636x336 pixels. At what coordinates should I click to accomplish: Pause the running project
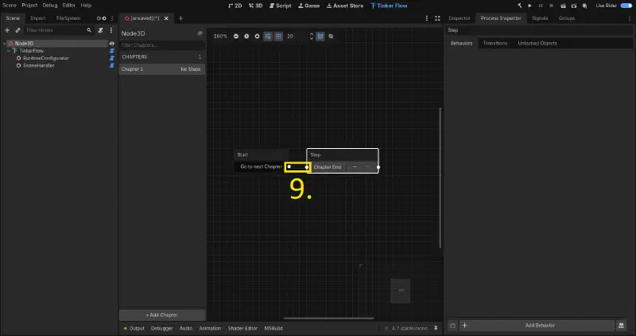(541, 6)
